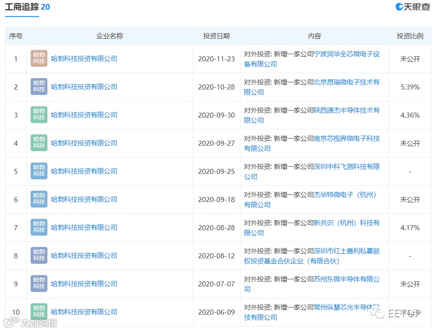The image size is (435, 331).
Task: Click sequence number 5 cell
Action: click(16, 171)
